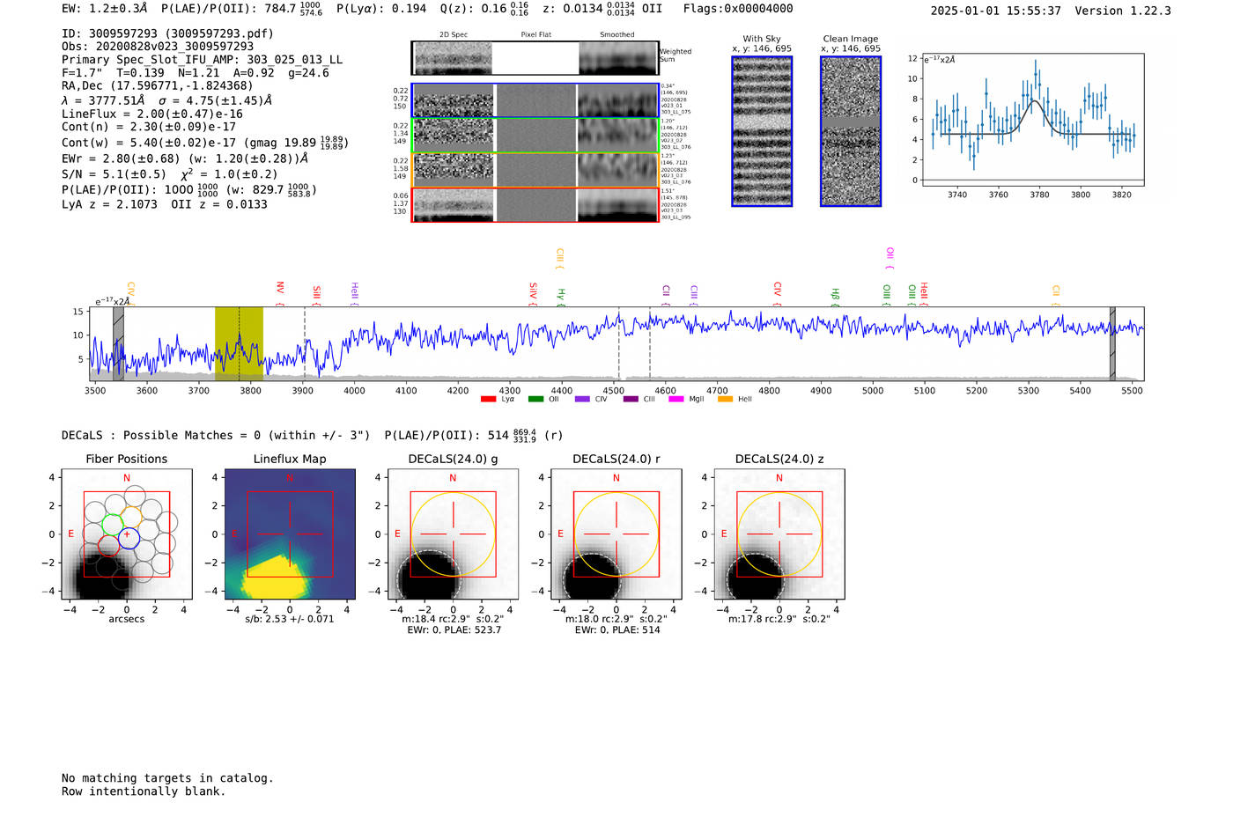Viewport: 1233px width, 839px height.
Task: Click the orange fiber circle in Fiber Positions
Action: click(131, 517)
